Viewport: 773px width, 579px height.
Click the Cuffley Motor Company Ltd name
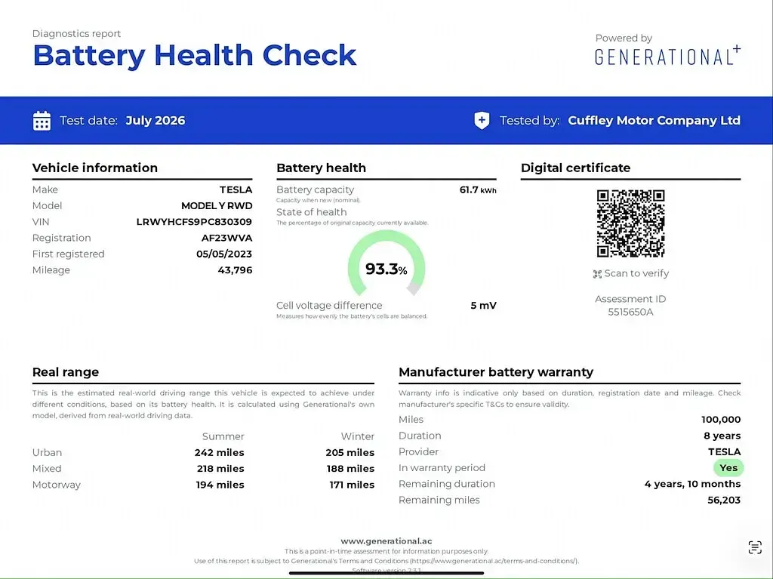tap(654, 120)
